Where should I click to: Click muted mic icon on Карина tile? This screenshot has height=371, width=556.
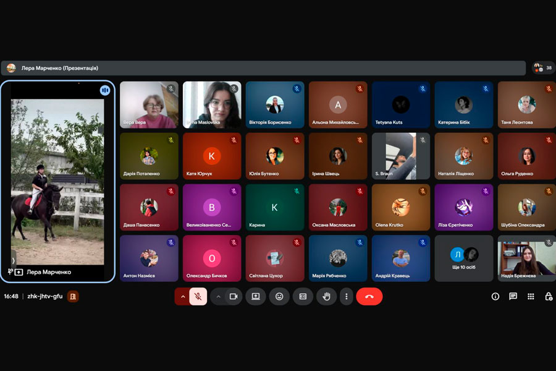(297, 191)
